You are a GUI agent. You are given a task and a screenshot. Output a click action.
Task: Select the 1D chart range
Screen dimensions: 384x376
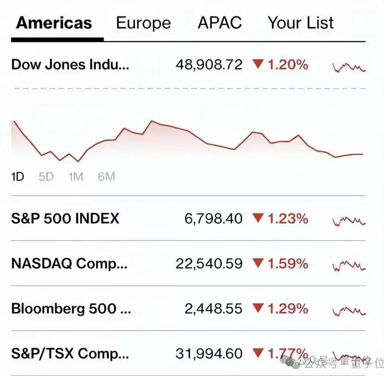17,177
